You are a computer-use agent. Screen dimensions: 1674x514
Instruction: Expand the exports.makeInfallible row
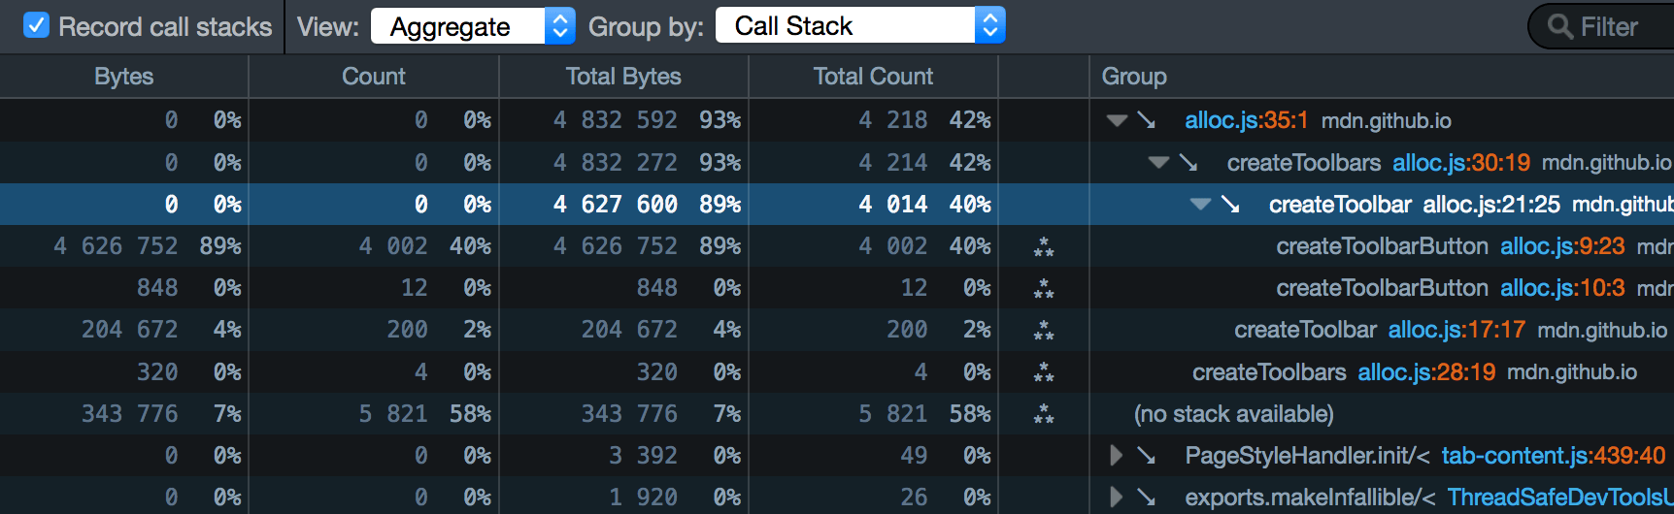pyautogui.click(x=1117, y=498)
